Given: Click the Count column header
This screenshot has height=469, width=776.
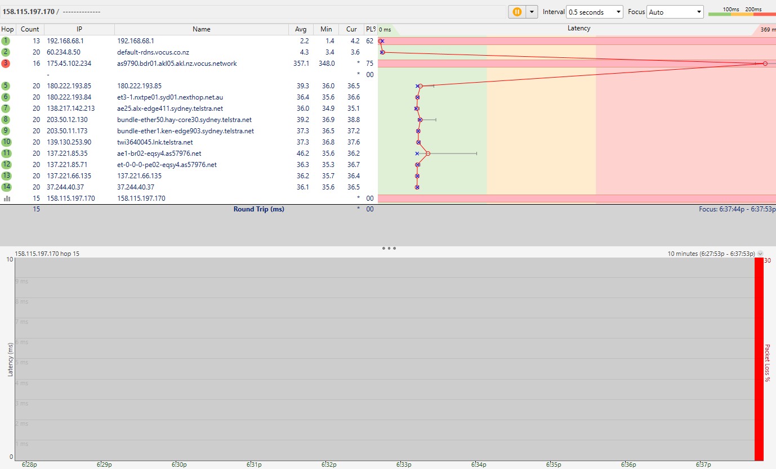Looking at the screenshot, I should point(30,29).
